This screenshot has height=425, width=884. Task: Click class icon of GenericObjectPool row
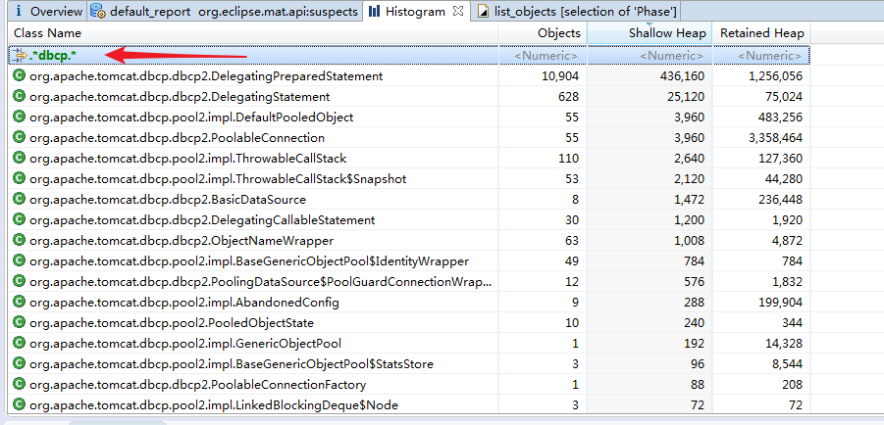point(20,344)
